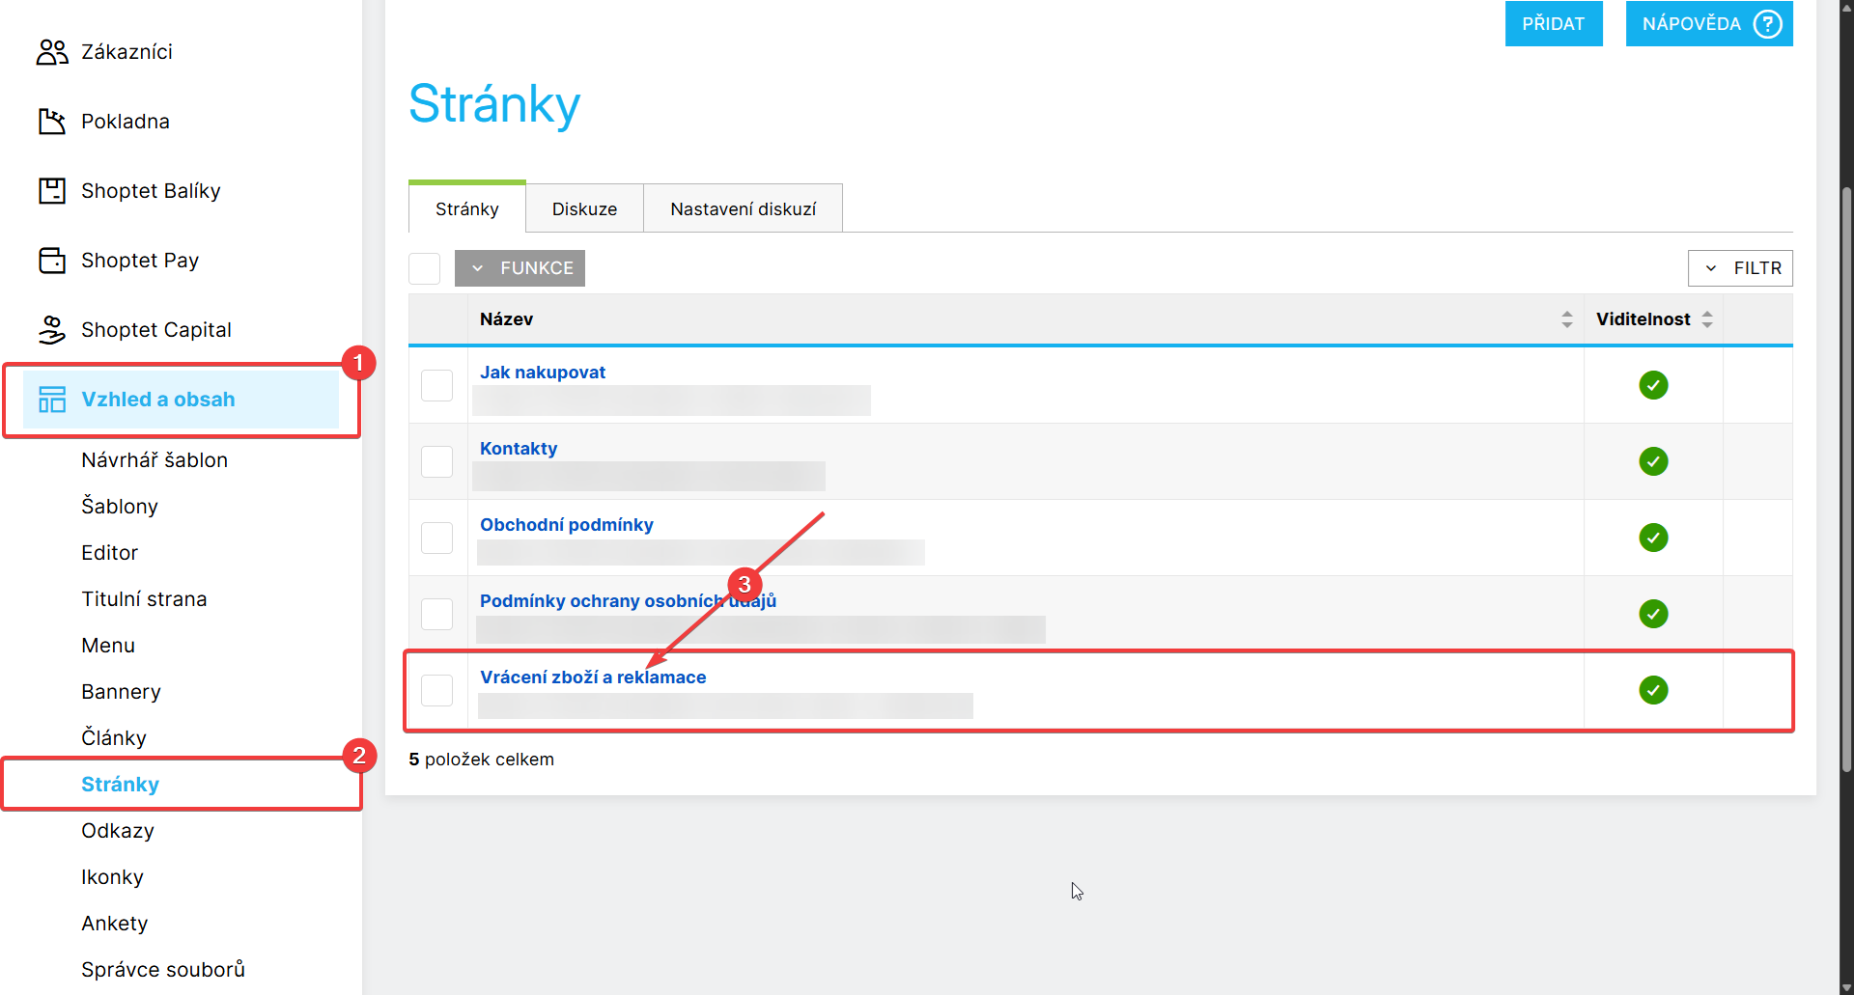This screenshot has width=1854, height=995.
Task: Click the Shoptet Balíky package icon
Action: (52, 191)
